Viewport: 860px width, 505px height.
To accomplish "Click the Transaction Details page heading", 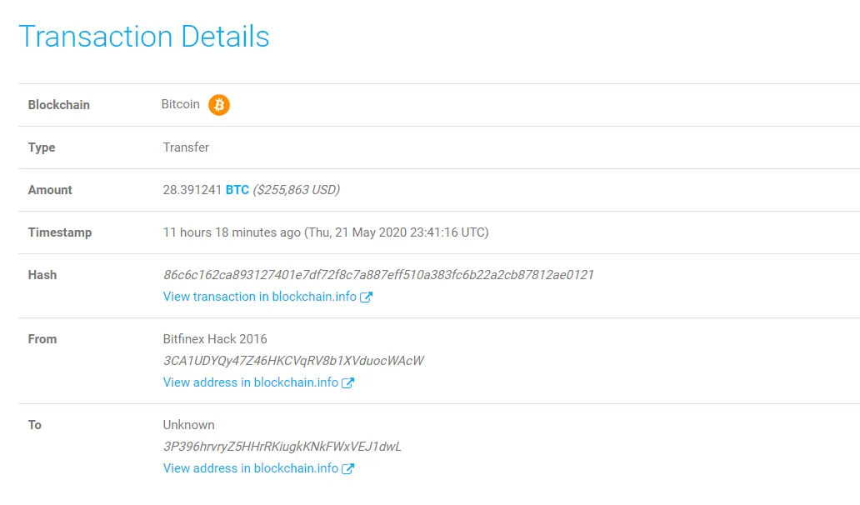I will point(145,36).
